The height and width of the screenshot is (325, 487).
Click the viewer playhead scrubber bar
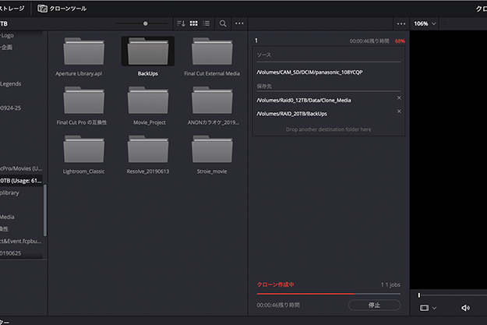[x=452, y=295]
